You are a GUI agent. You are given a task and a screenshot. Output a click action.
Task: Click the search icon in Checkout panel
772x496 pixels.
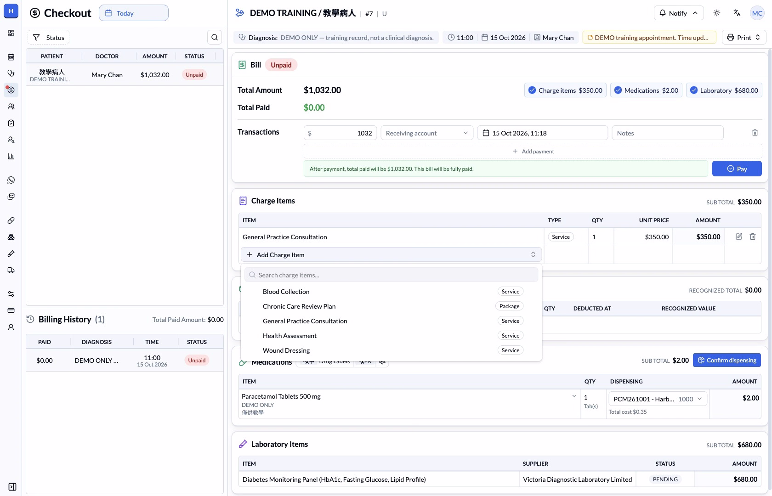click(215, 37)
